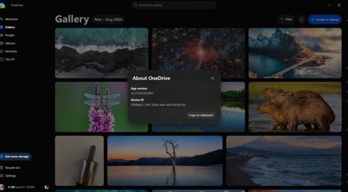The image size is (348, 192).
Task: Click Copy to clipboard button
Action: point(201,115)
